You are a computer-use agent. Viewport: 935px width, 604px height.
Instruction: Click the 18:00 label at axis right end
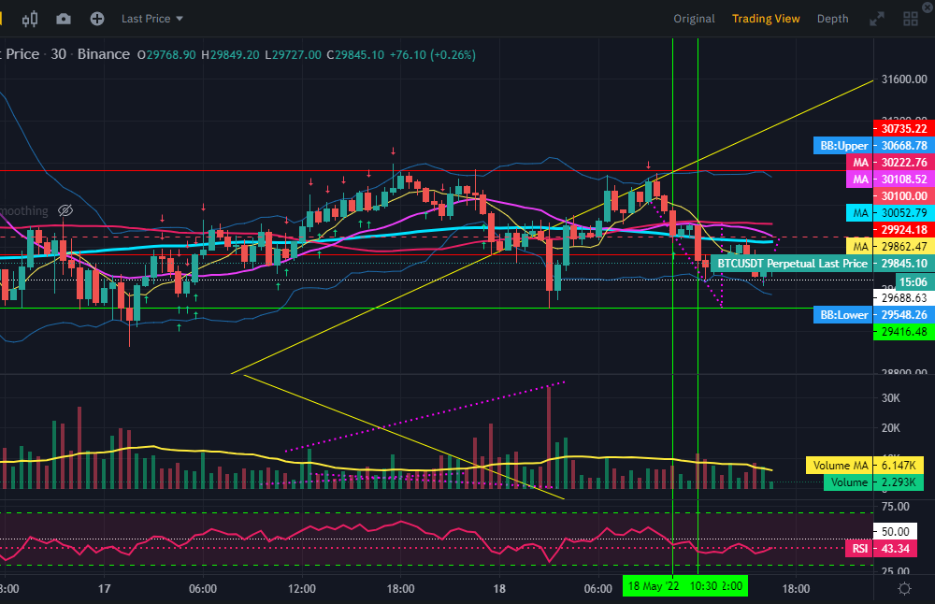796,589
